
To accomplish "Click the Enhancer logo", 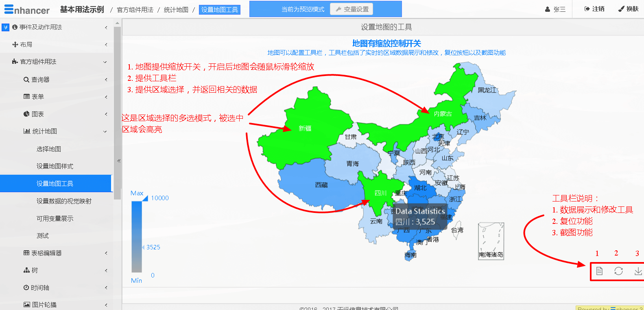I will pos(27,10).
